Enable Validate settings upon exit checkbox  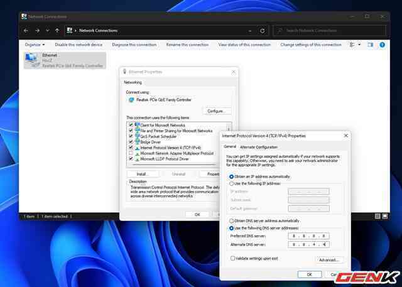pyautogui.click(x=232, y=258)
